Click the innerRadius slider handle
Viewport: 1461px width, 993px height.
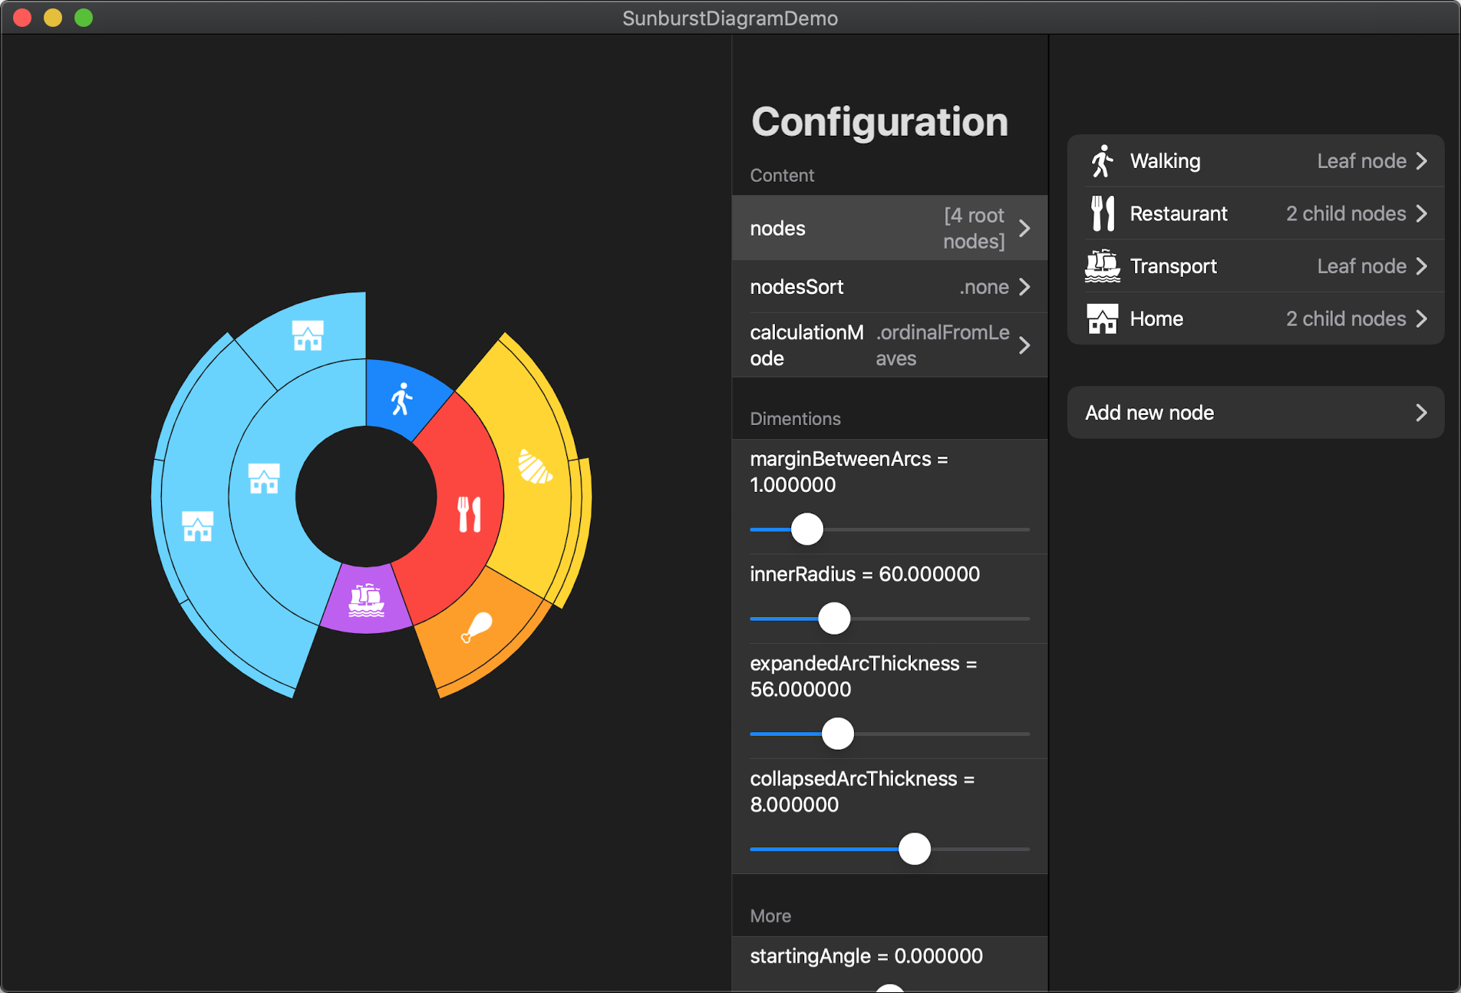(834, 619)
